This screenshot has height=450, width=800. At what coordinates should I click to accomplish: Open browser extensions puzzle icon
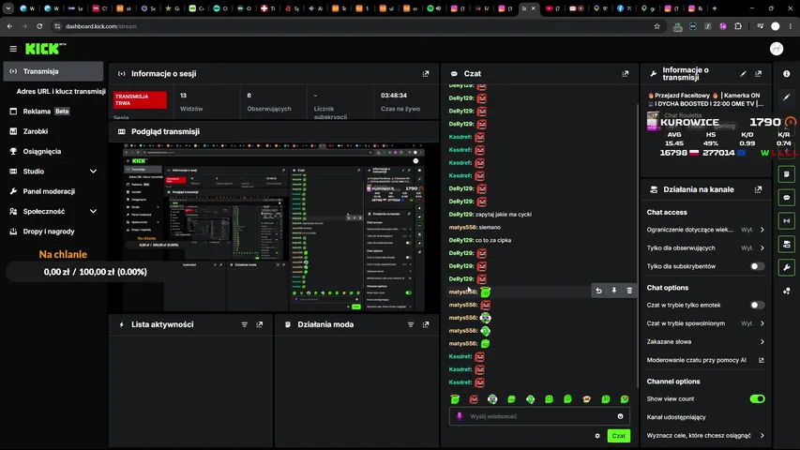tap(738, 26)
